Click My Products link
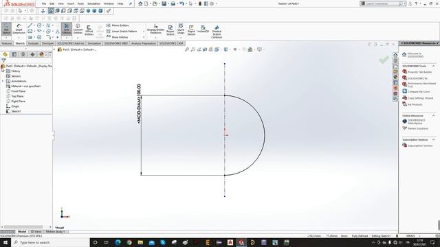This screenshot has width=440, height=247. tap(415, 104)
